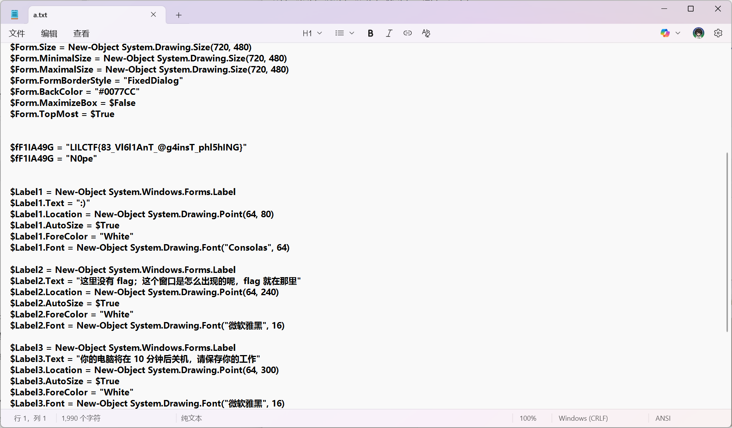Insert a link with the link icon

[407, 33]
